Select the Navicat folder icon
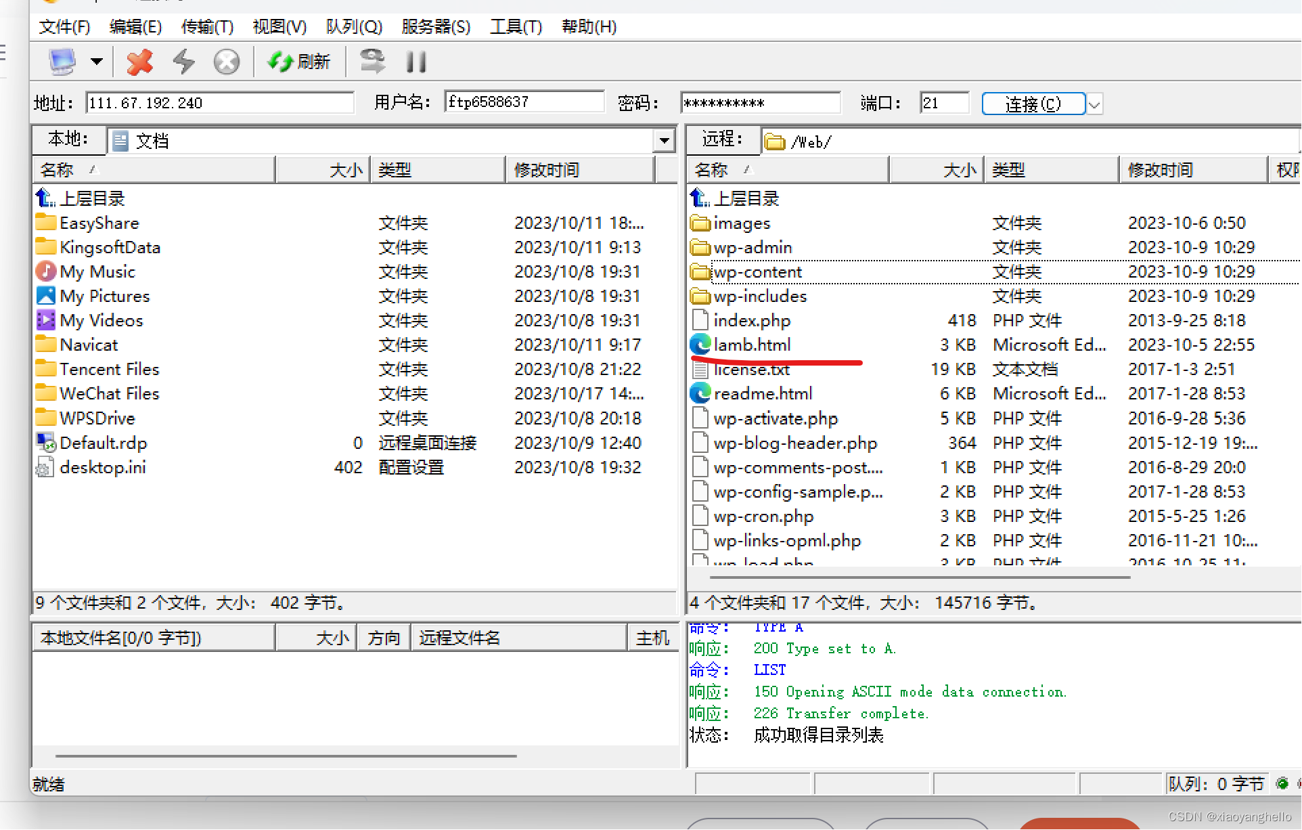Image resolution: width=1302 pixels, height=830 pixels. tap(45, 344)
